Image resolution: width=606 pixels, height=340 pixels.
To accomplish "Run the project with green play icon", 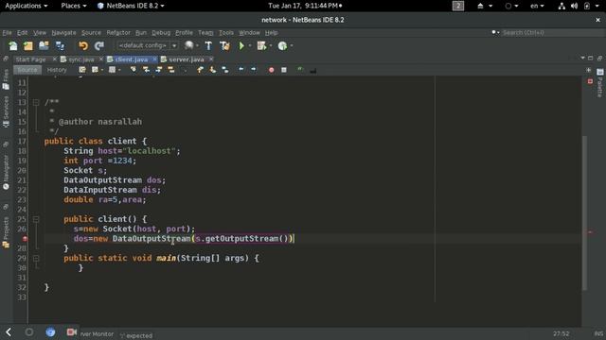I will (241, 46).
